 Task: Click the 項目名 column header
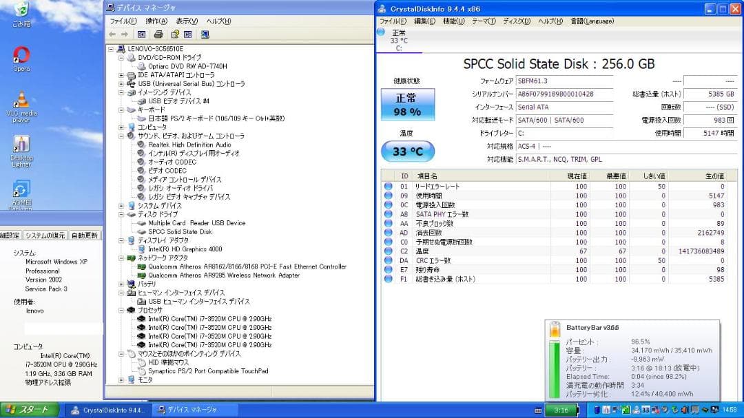point(481,176)
